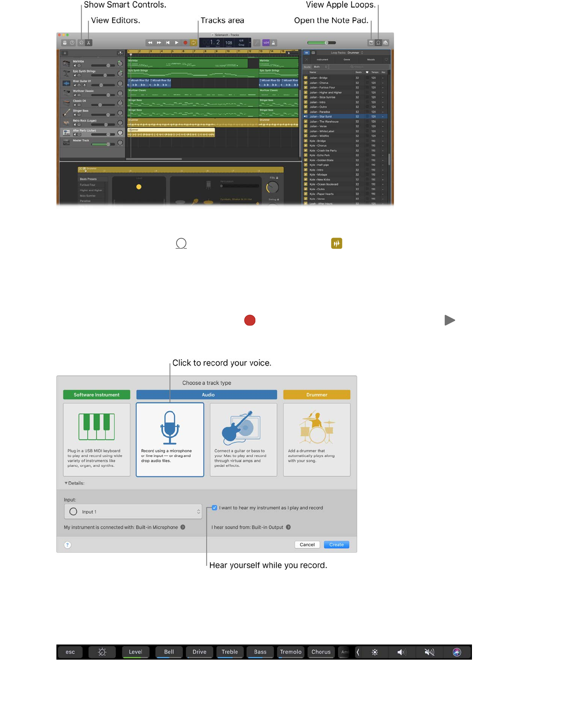This screenshot has height=719, width=564.
Task: Open the Apple Loops browser button
Action: pos(378,43)
